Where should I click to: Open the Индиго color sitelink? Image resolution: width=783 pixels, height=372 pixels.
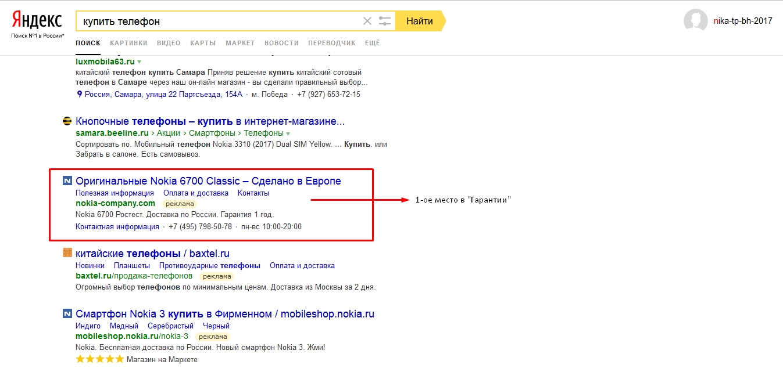click(x=88, y=326)
